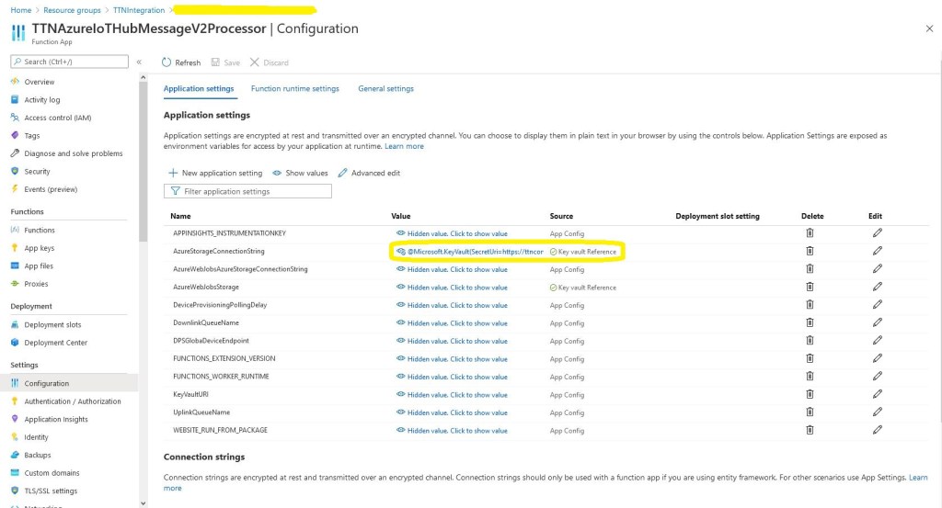Click New application setting button
The width and height of the screenshot is (942, 508).
click(215, 173)
